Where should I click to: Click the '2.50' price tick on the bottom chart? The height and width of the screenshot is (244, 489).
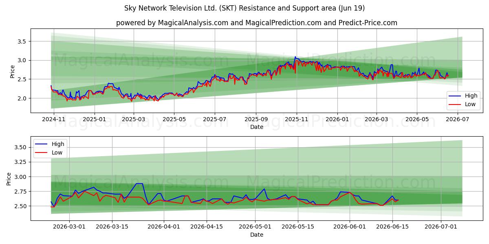pos(20,206)
